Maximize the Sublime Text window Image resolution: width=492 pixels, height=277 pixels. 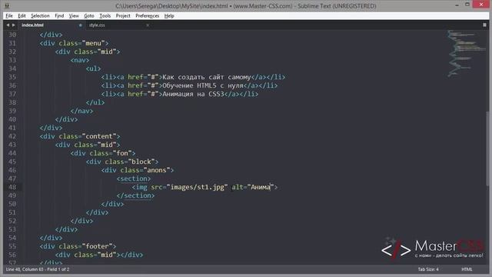(x=467, y=5)
